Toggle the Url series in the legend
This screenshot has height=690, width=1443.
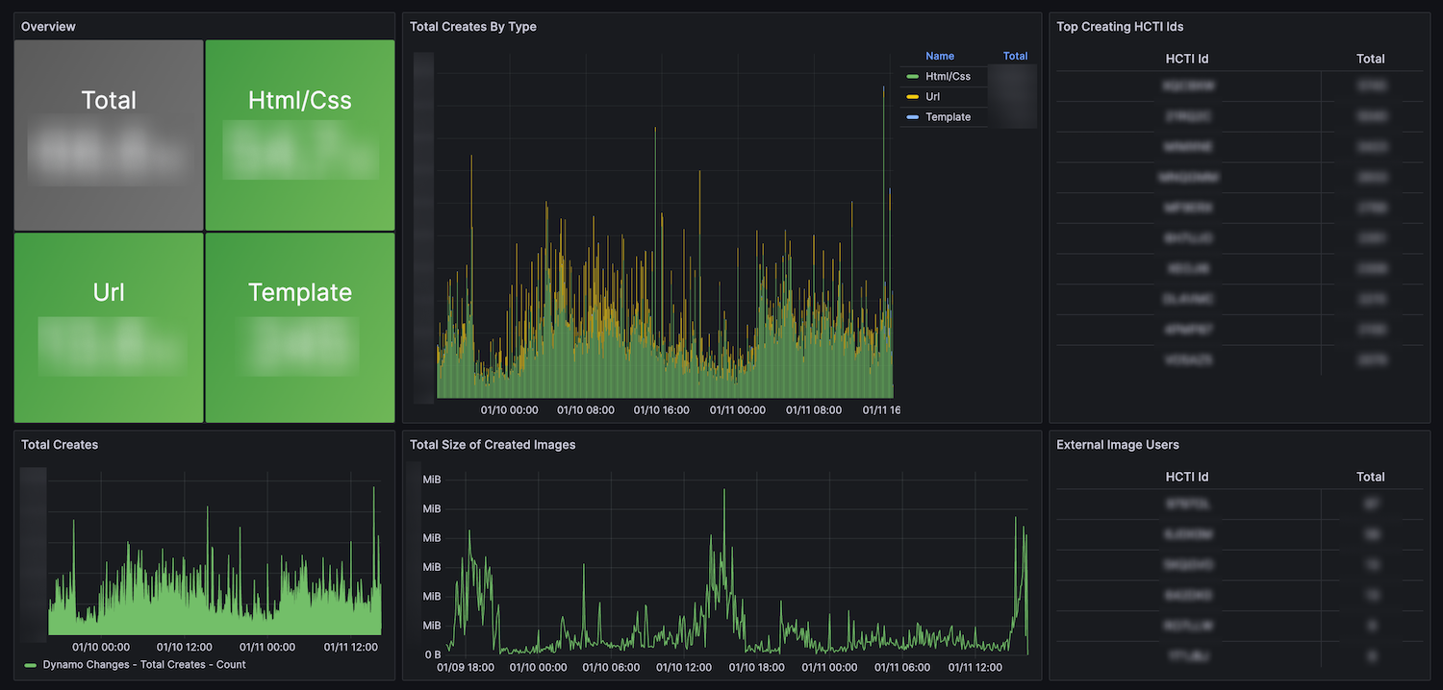[x=932, y=97]
